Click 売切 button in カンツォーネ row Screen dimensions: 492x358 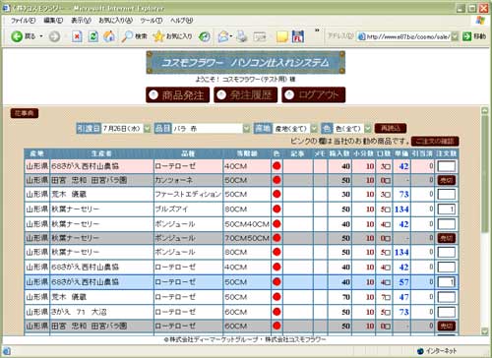tap(447, 180)
